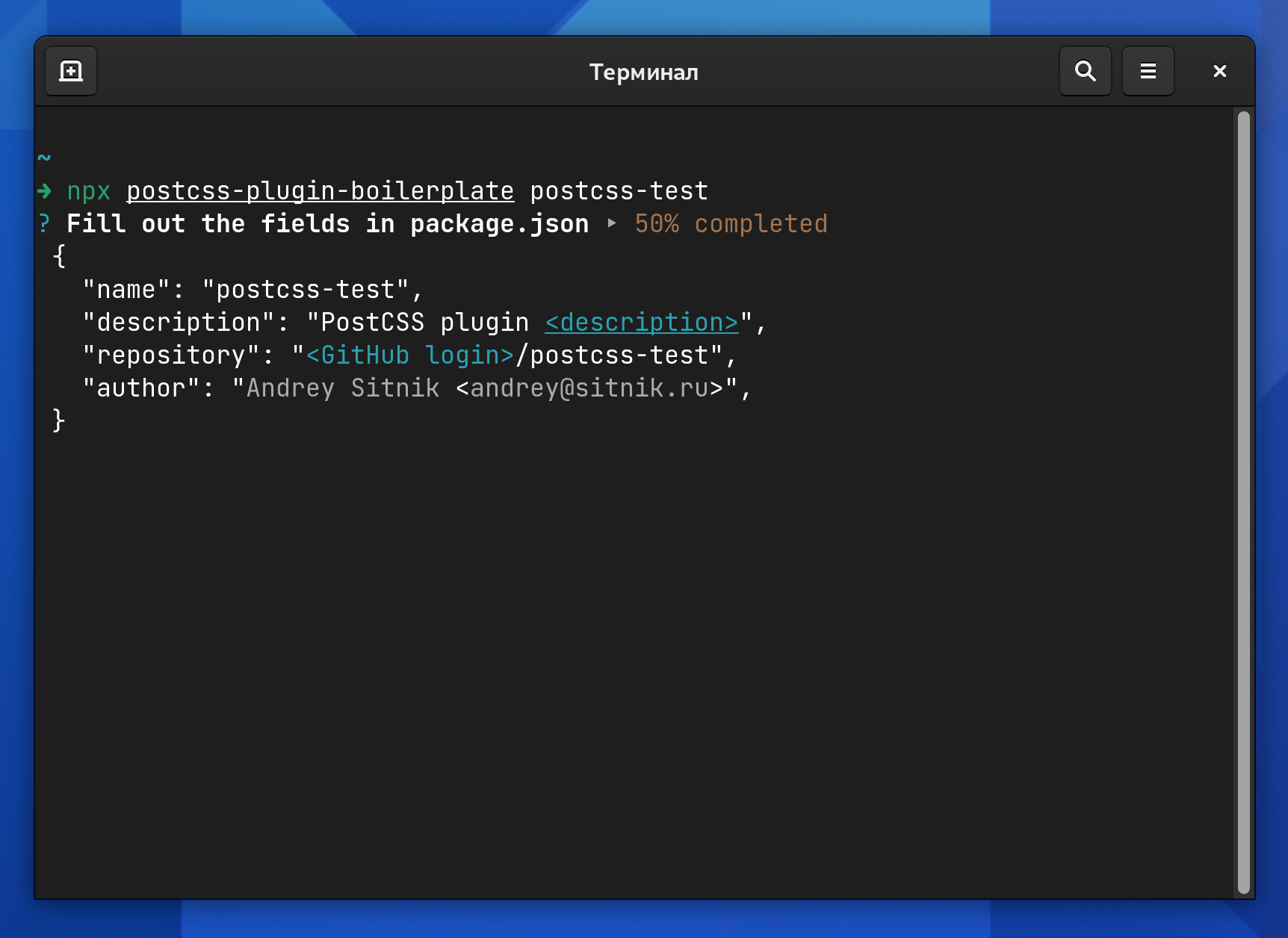Click the <description> placeholder field

(x=642, y=323)
